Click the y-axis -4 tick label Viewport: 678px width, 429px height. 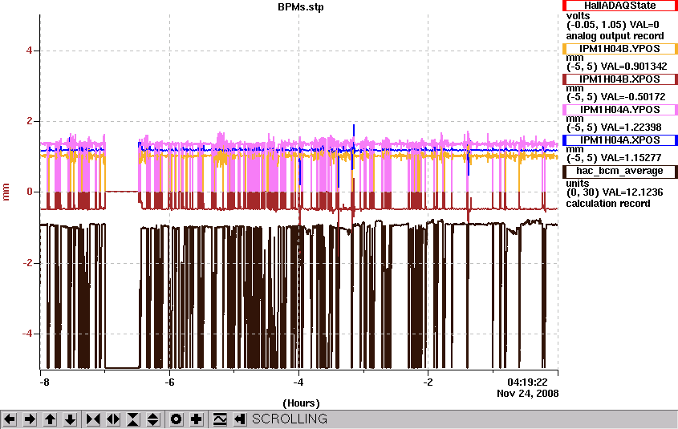click(27, 334)
